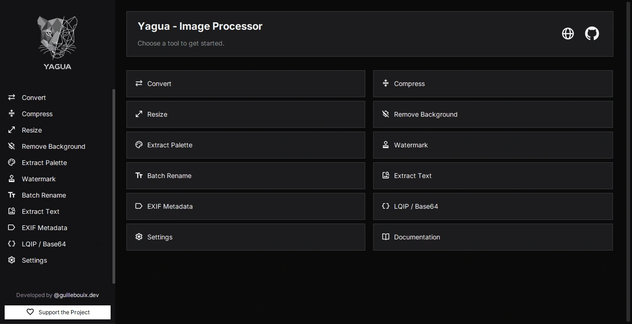Click the Watermark stamp icon in sidebar
The width and height of the screenshot is (632, 324).
pos(12,179)
